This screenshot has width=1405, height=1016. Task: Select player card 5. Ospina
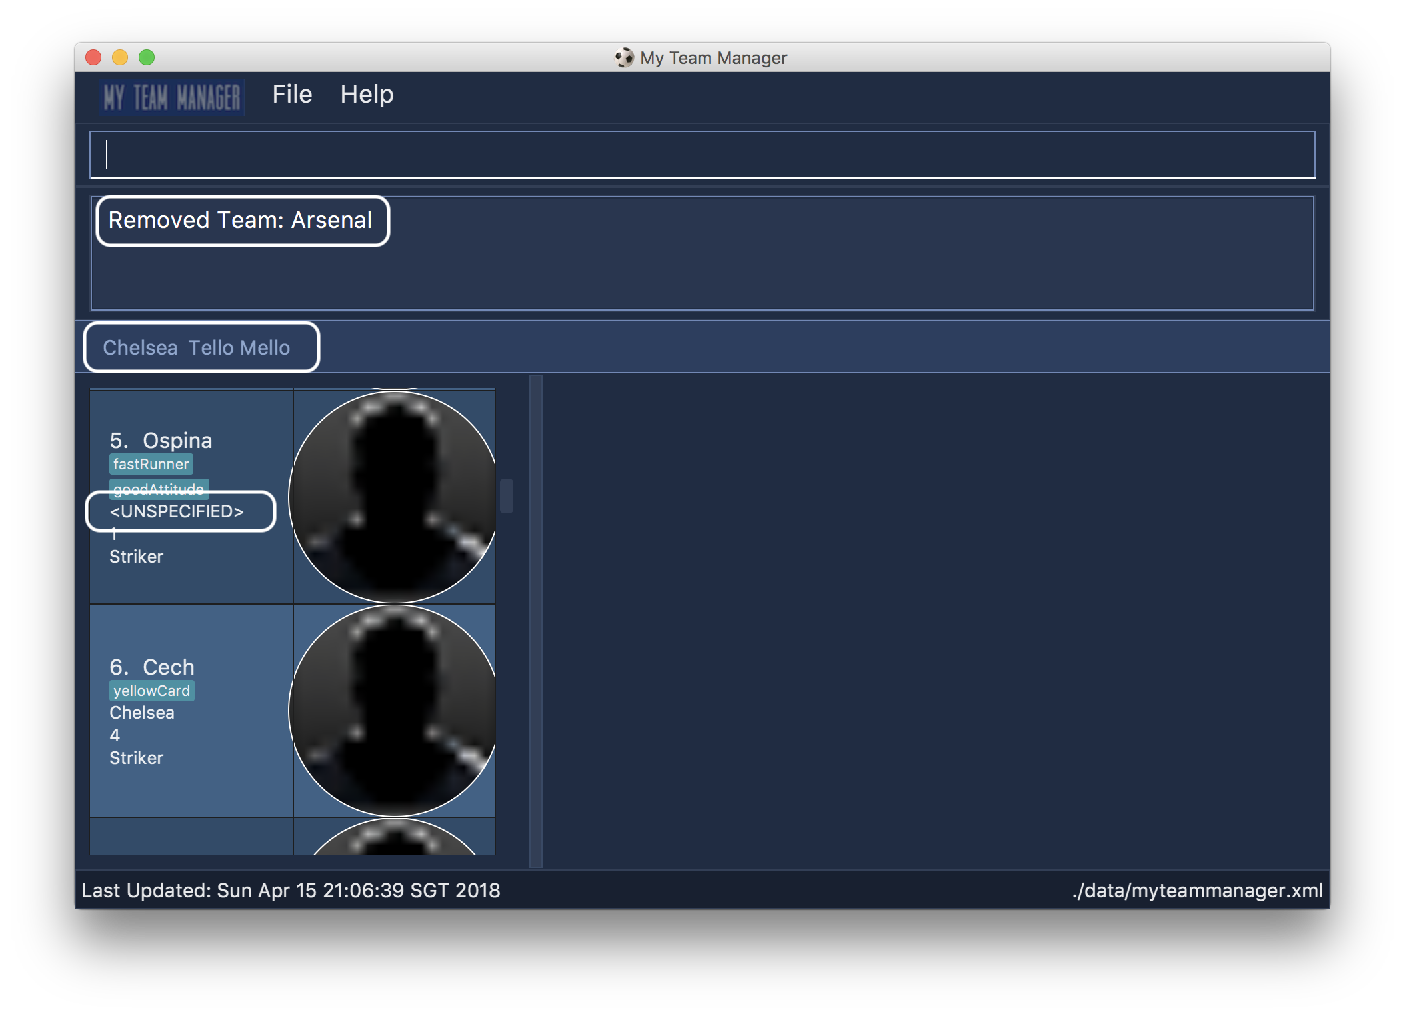(293, 497)
